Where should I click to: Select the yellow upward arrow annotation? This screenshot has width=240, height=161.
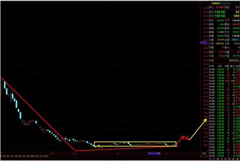198,129
